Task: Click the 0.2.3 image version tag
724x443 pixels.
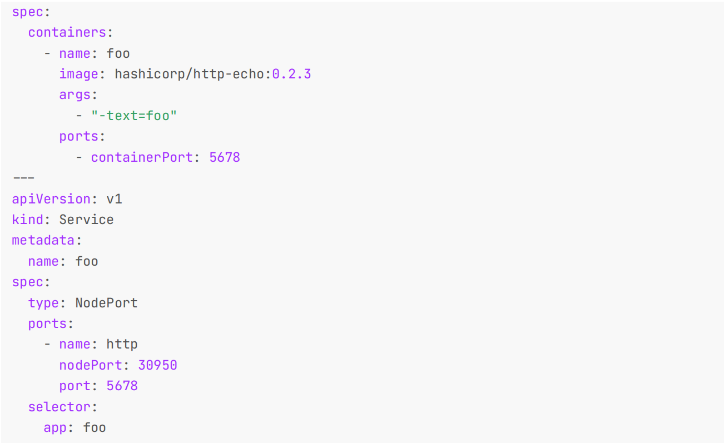Action: tap(292, 74)
